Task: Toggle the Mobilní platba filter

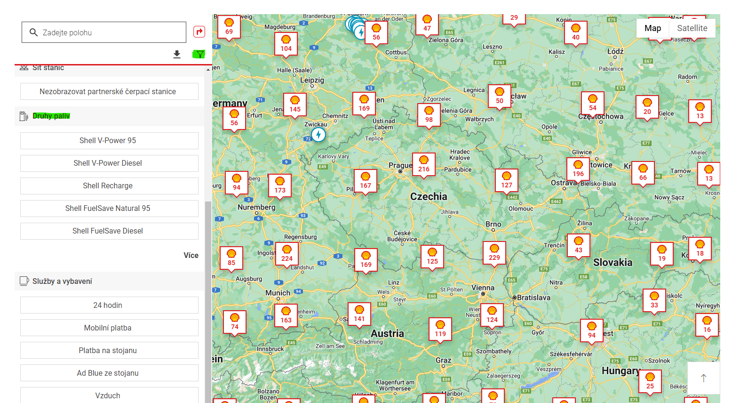Action: click(109, 328)
